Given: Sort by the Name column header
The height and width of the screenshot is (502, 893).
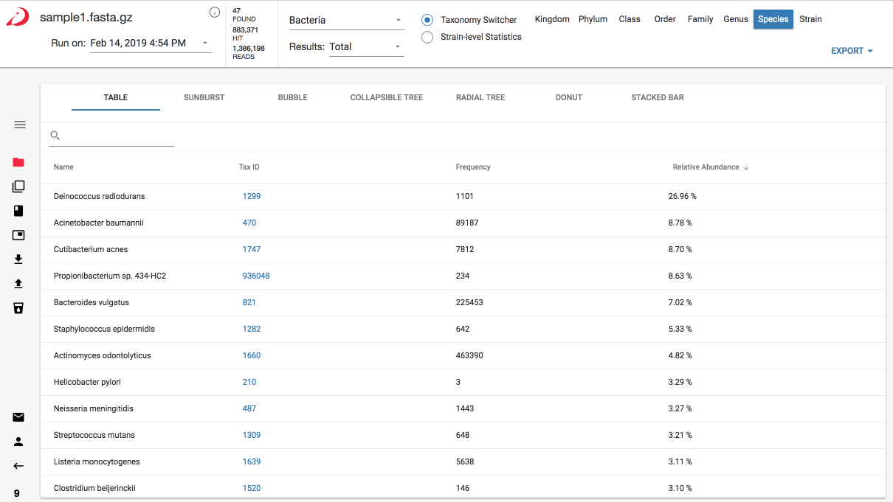Looking at the screenshot, I should 63,167.
